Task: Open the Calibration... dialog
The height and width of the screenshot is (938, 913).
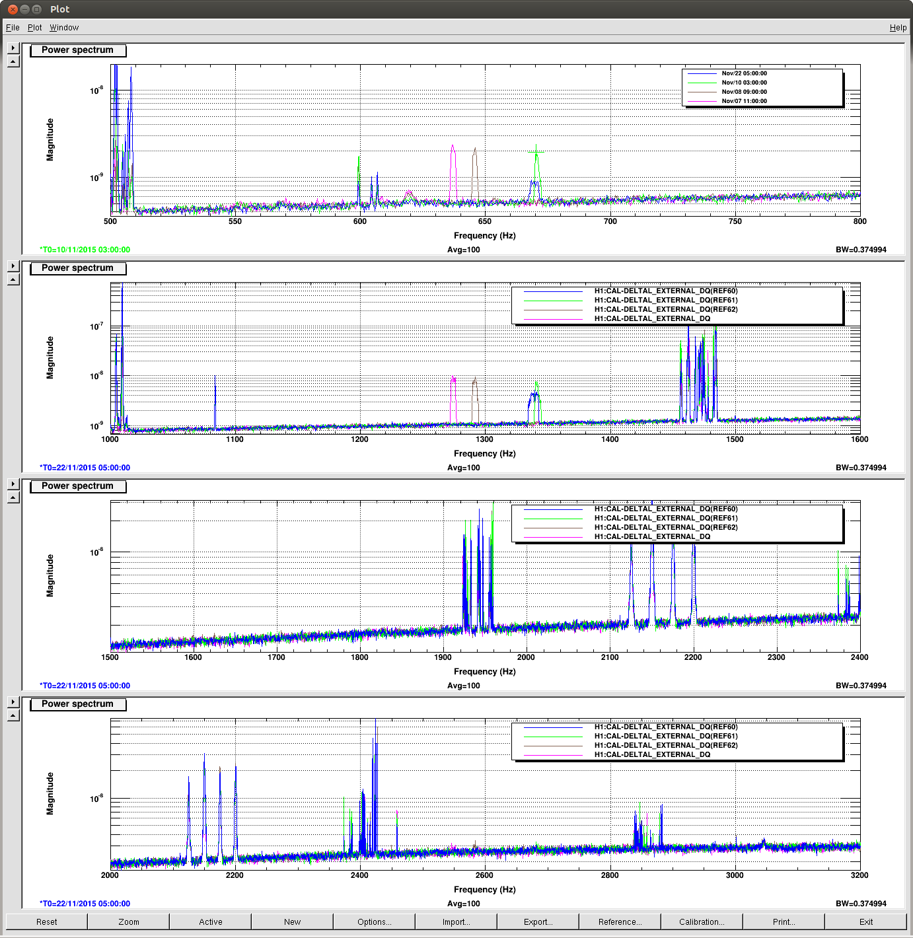Action: pyautogui.click(x=702, y=921)
